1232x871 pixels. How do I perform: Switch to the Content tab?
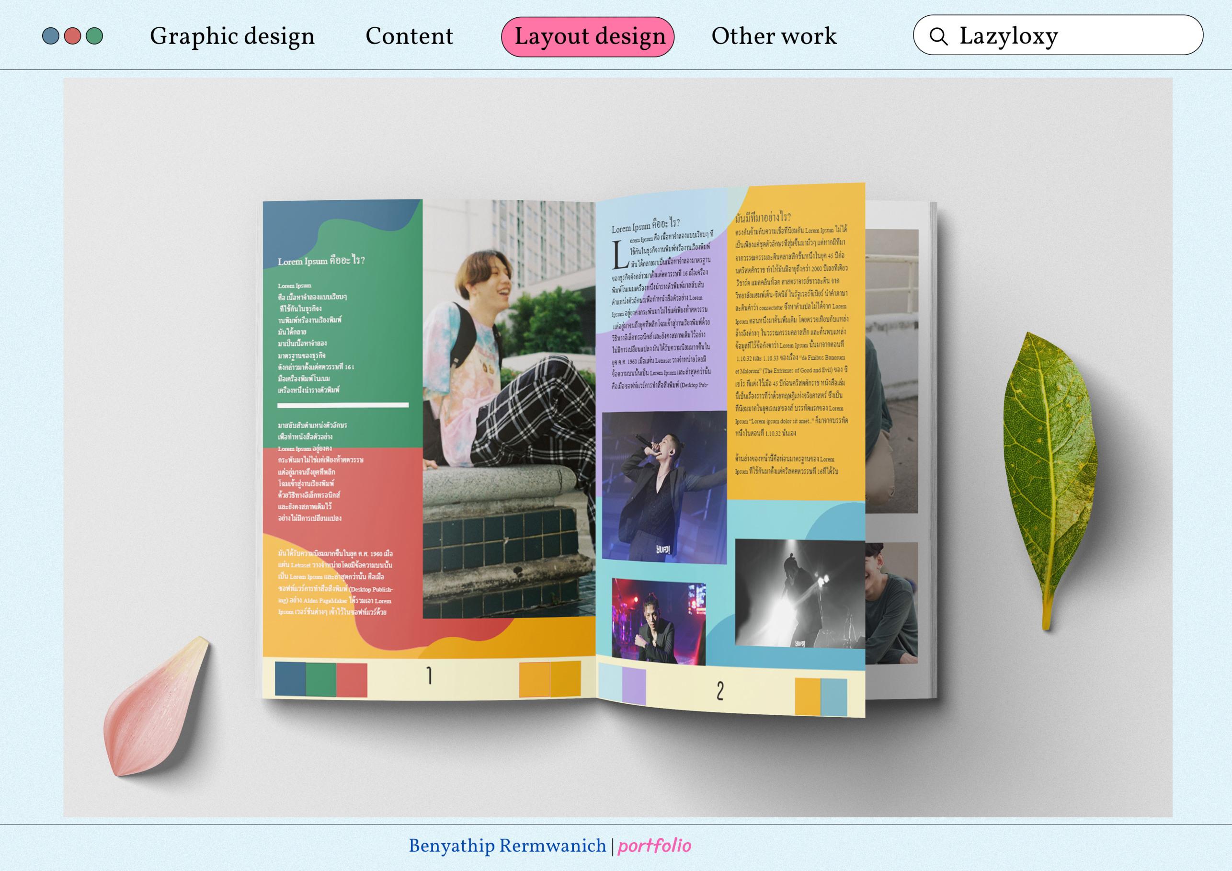point(409,36)
